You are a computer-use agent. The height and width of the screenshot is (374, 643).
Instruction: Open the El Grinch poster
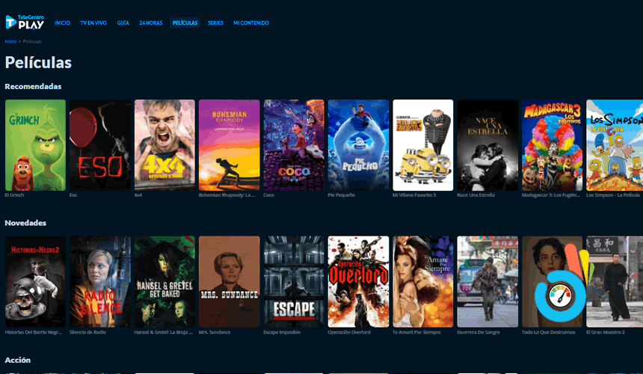[35, 145]
